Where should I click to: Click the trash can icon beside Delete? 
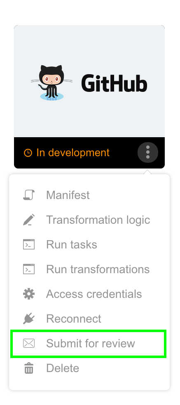[29, 368]
